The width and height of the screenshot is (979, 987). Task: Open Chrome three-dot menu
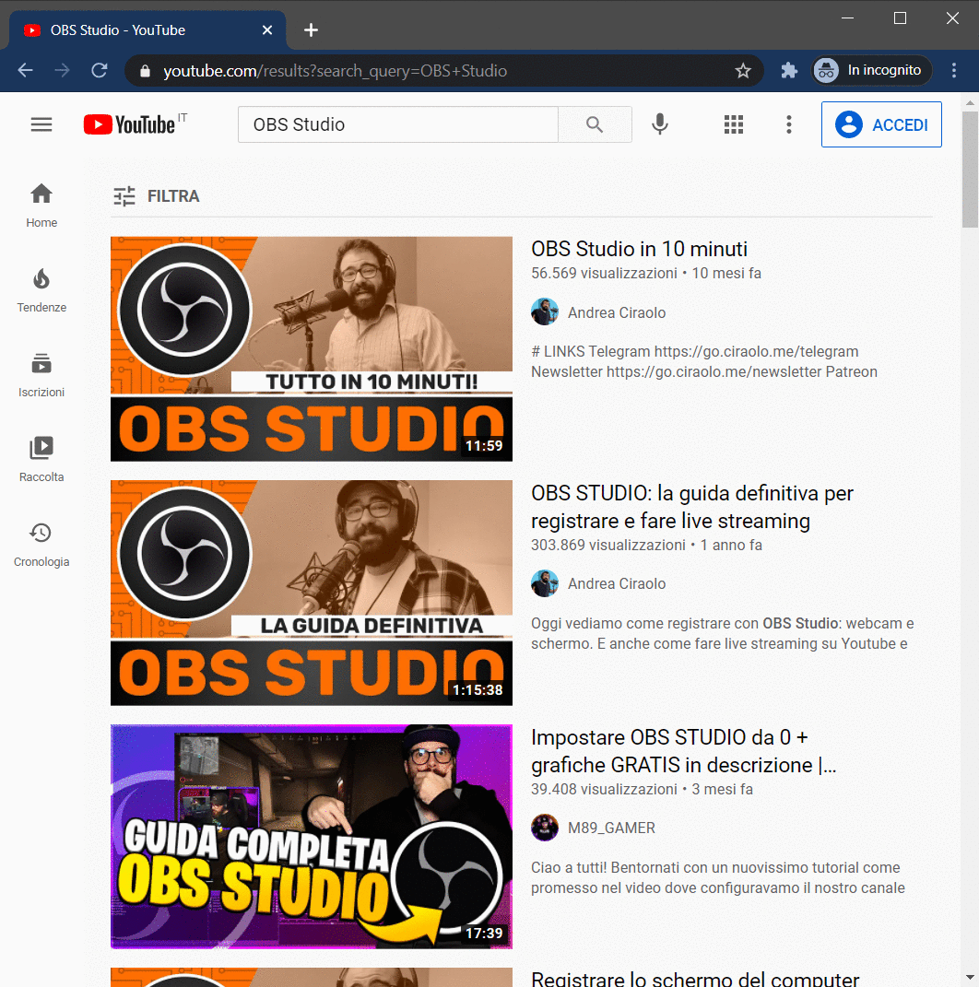pyautogui.click(x=954, y=70)
